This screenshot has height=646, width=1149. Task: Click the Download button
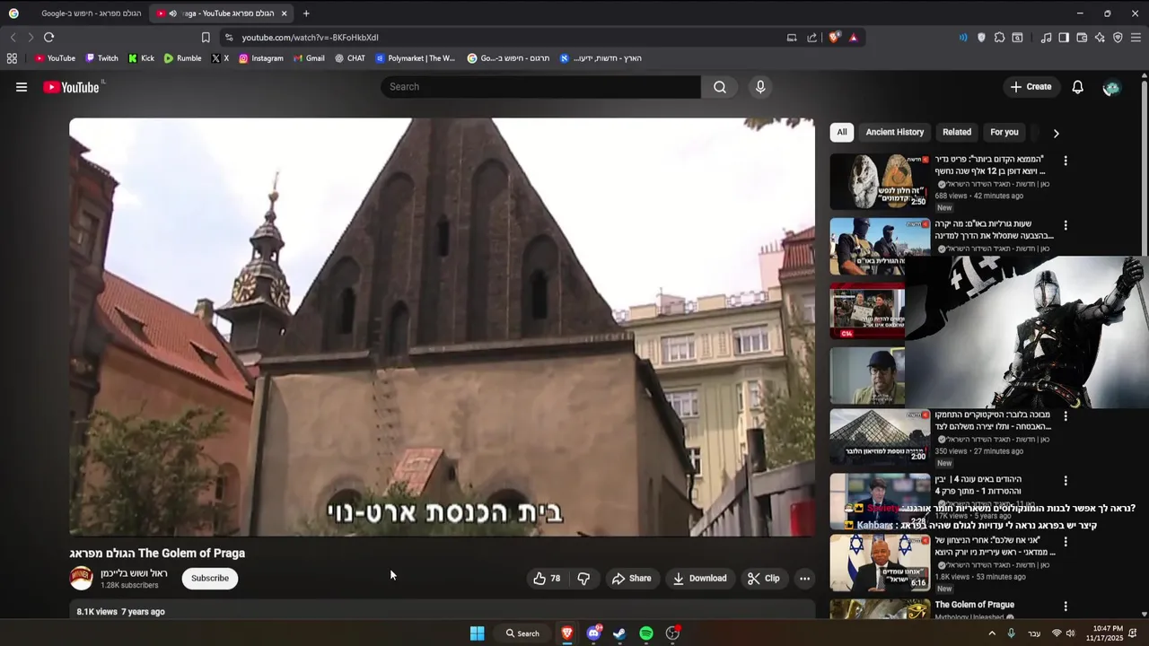699,579
